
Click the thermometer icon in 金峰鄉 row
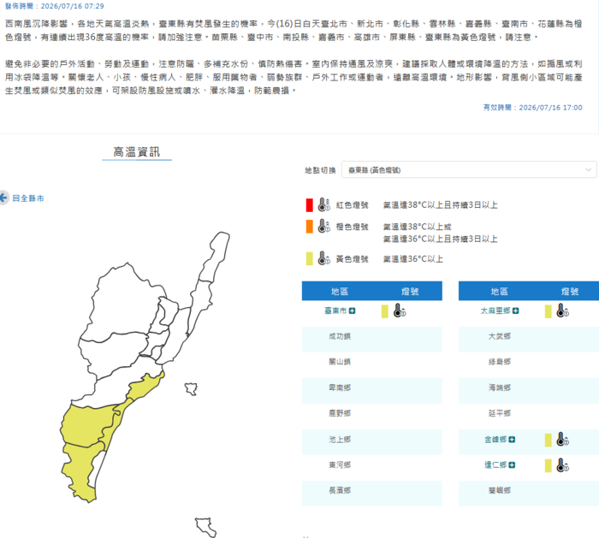[x=563, y=440]
